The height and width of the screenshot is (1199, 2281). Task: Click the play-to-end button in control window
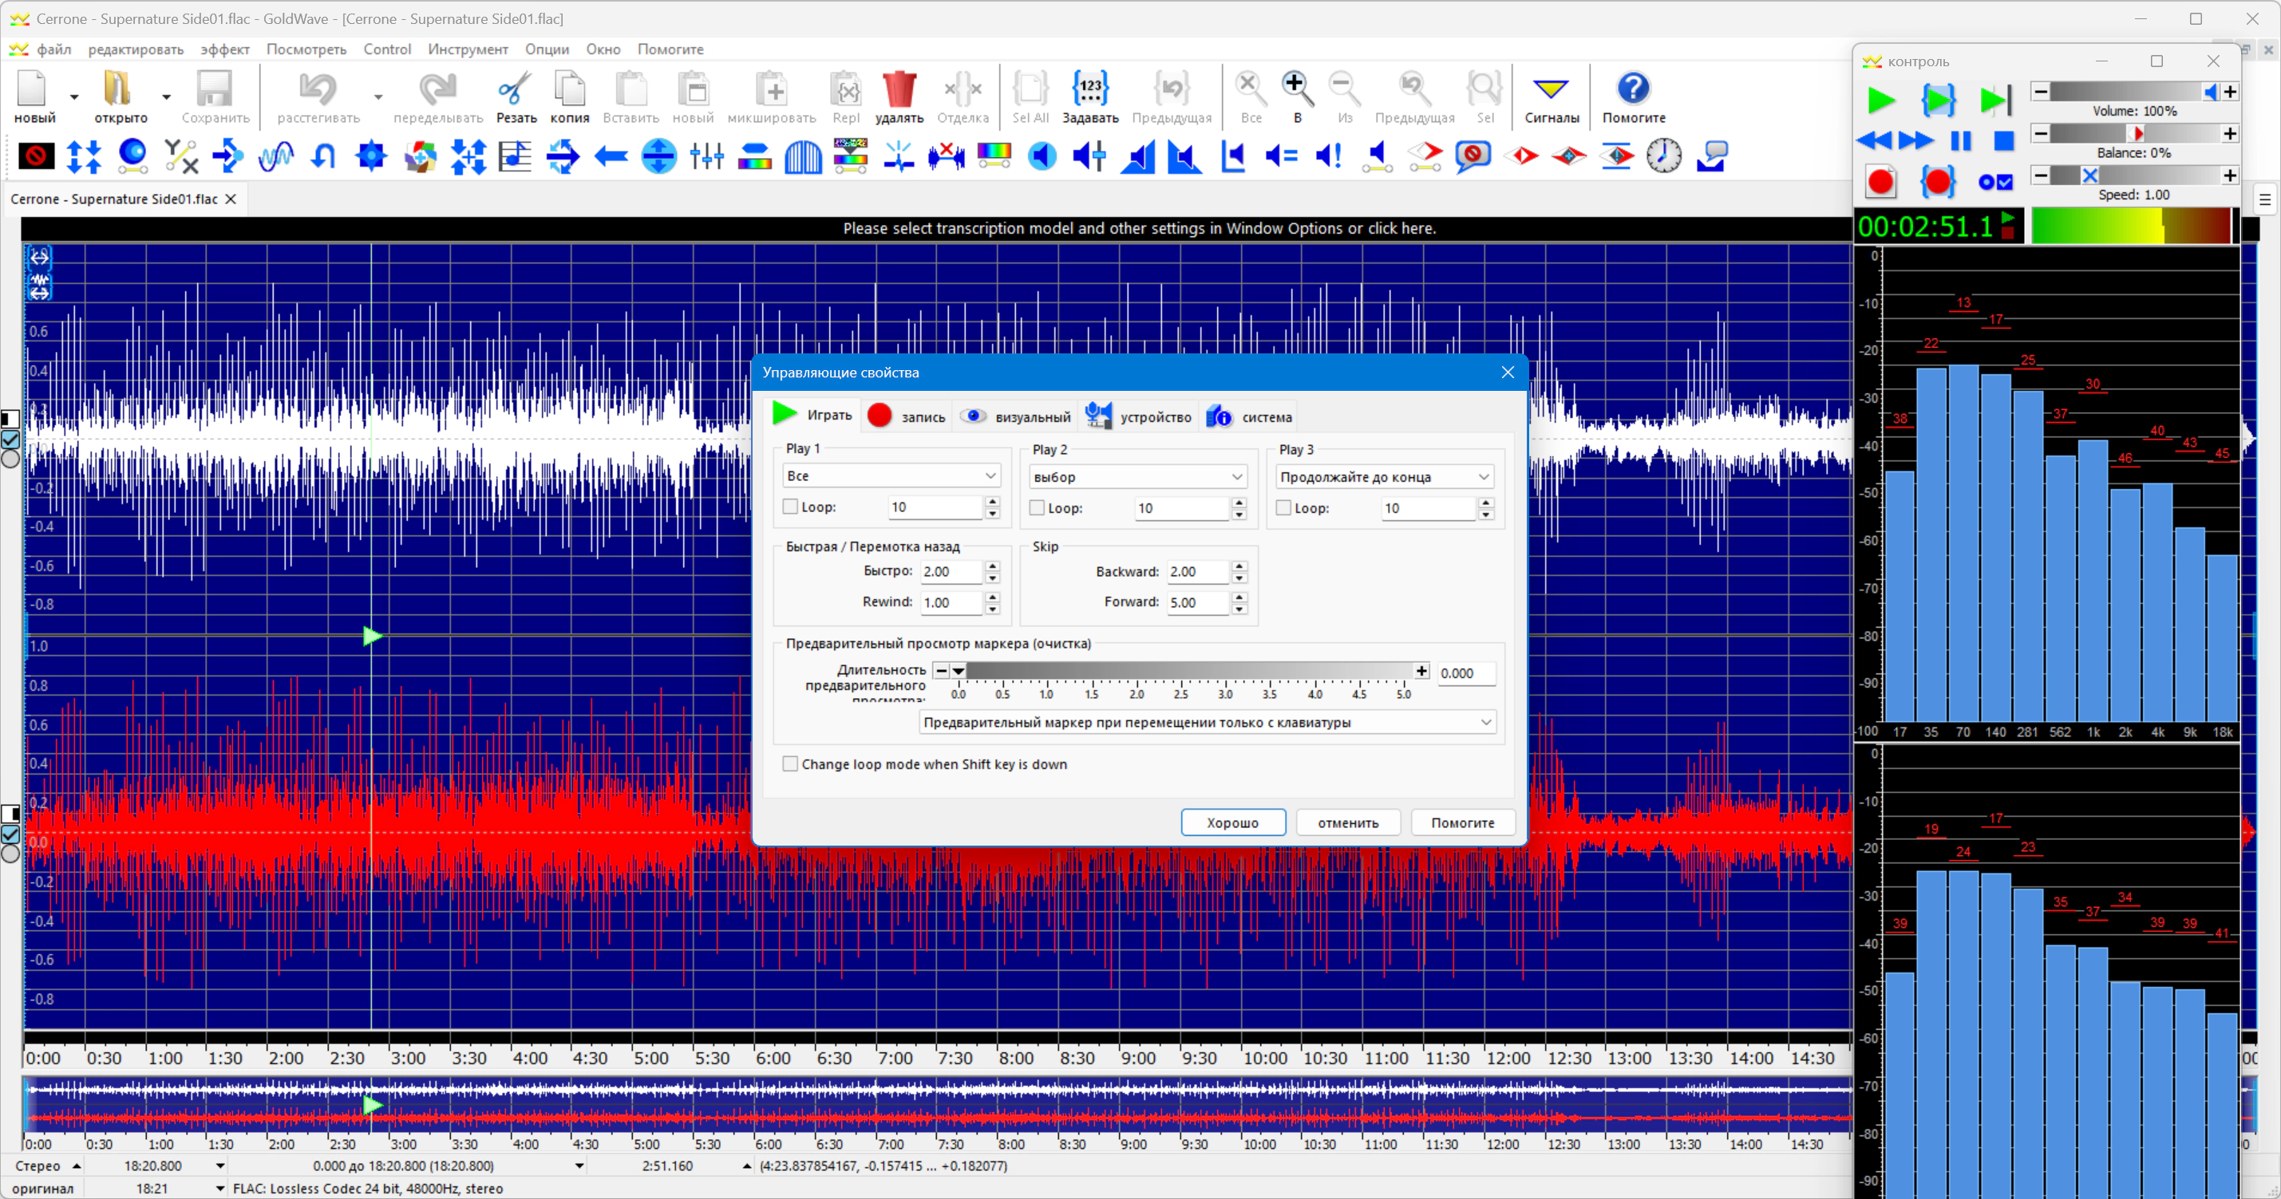point(1995,100)
